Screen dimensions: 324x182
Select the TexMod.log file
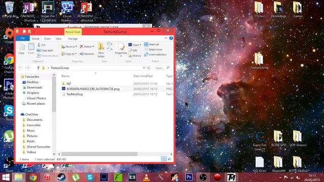tap(74, 94)
